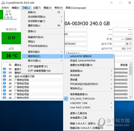Expand 解决方案(o) submenu
Image resolution: width=134 pixels, height=131 pixels.
pyautogui.click(x=43, y=61)
